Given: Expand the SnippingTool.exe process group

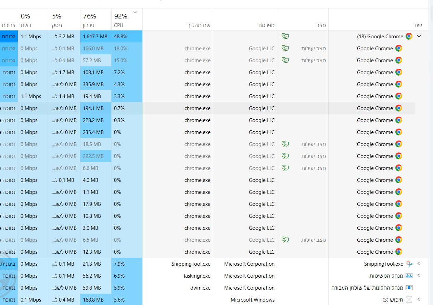Looking at the screenshot, I should click(x=419, y=264).
